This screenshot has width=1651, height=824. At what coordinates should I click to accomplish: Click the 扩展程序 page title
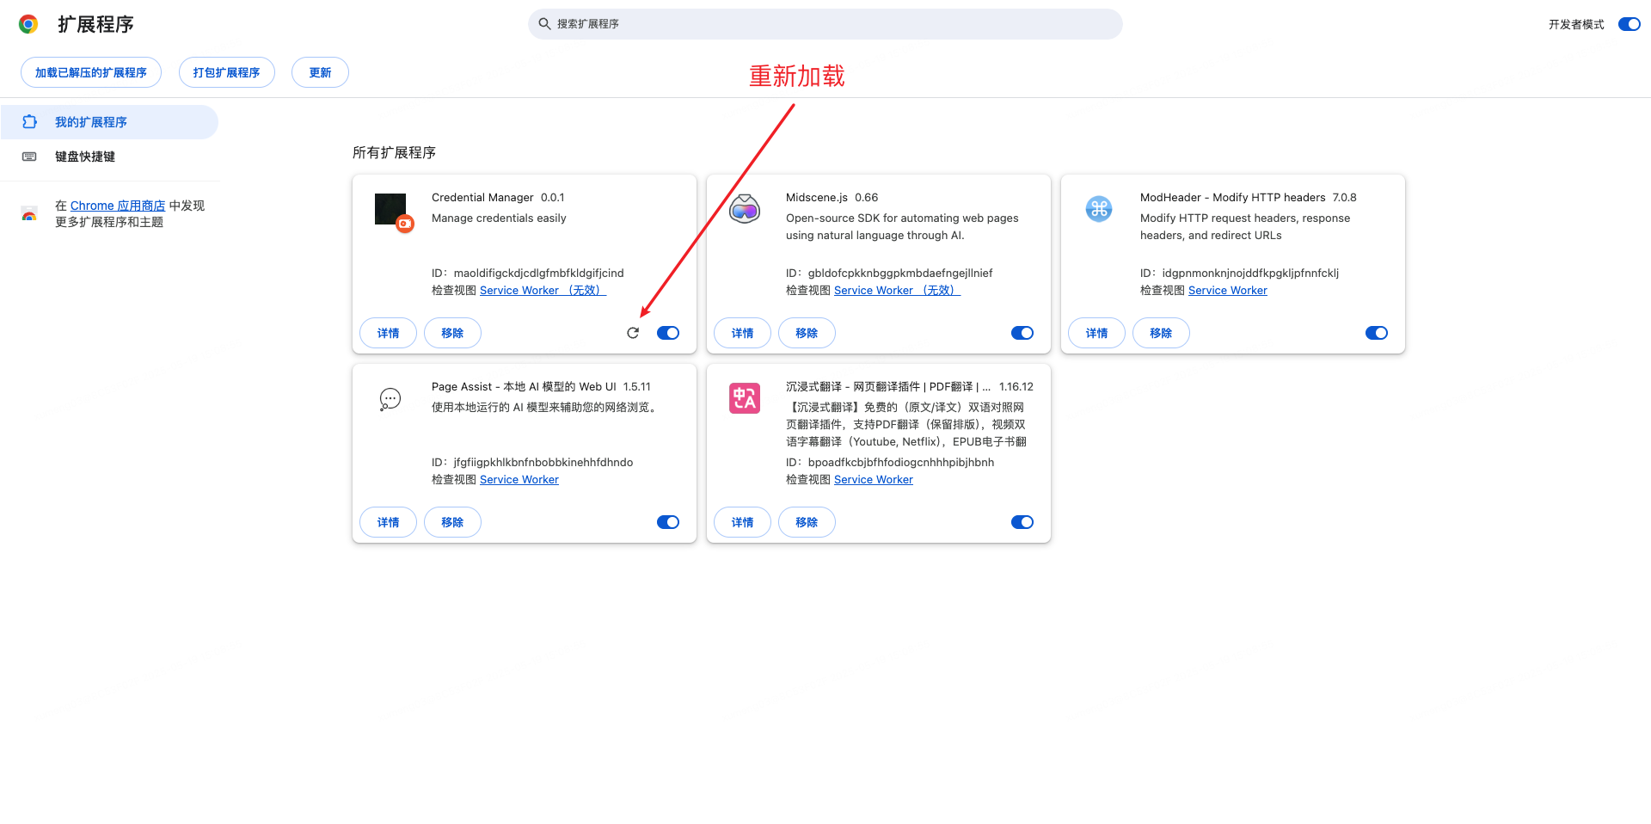(x=95, y=24)
